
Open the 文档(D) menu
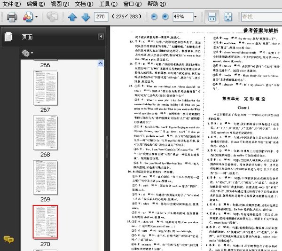[84, 4]
